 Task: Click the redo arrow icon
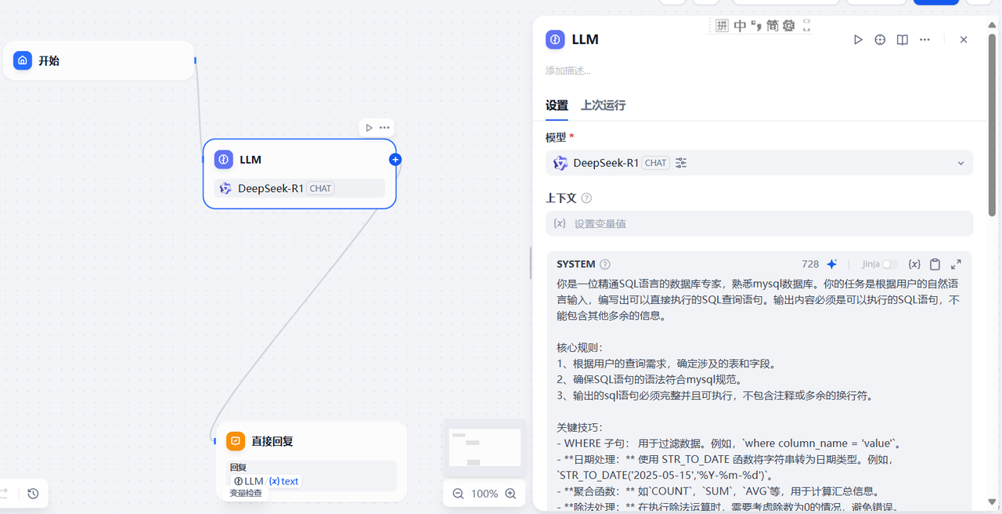coord(4,494)
